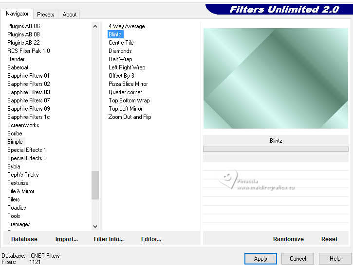
Task: Click the category list scroll up arrow
Action: (x=95, y=26)
